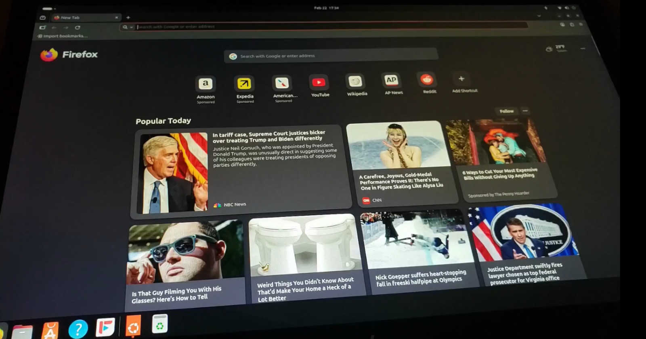
Task: Click the toilets article image
Action: 304,244
